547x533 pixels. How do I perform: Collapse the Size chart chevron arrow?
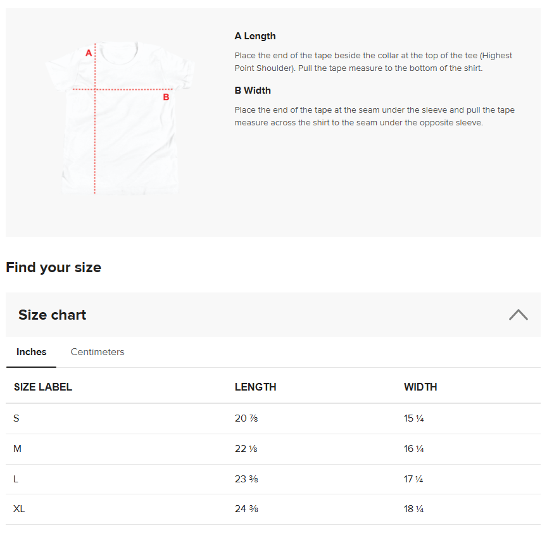click(x=518, y=315)
